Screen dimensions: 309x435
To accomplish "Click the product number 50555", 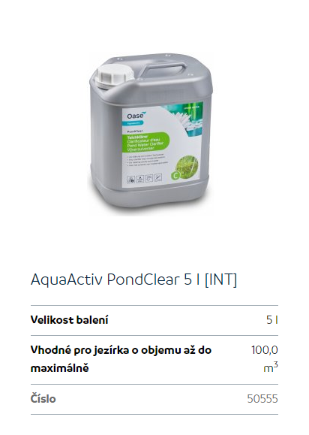I will (x=262, y=399).
